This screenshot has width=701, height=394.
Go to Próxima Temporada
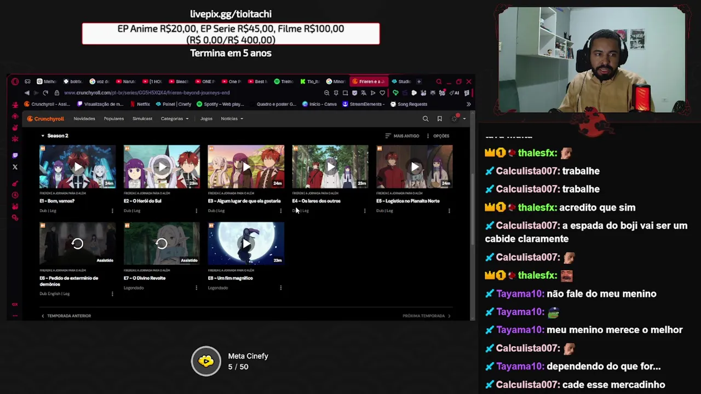click(x=427, y=316)
